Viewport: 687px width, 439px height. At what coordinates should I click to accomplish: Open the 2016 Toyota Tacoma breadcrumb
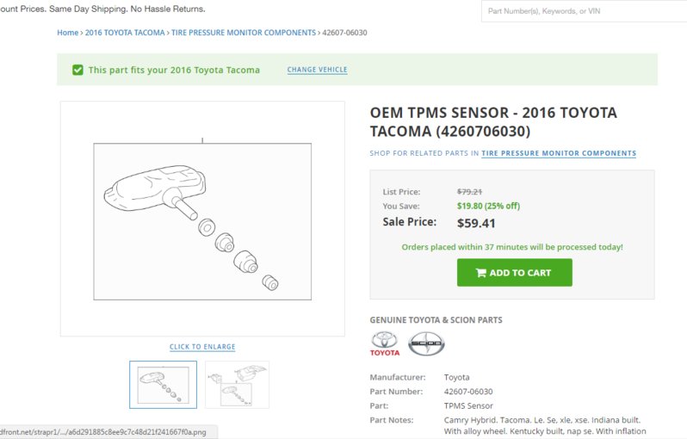tap(125, 33)
